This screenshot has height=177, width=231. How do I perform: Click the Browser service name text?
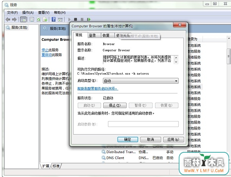click(109, 44)
